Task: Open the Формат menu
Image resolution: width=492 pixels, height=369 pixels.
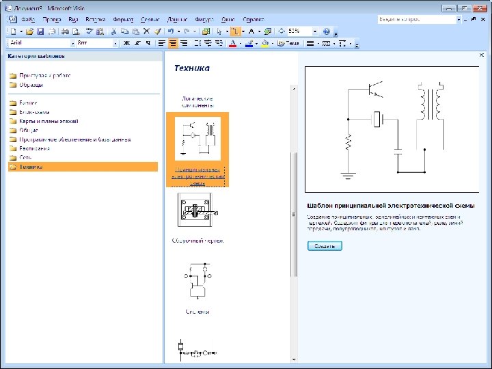Action: tap(124, 20)
